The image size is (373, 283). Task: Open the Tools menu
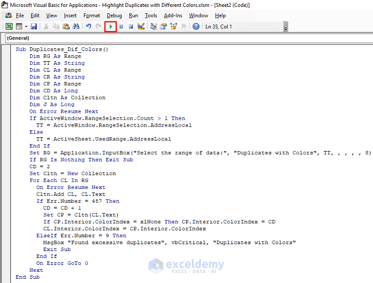coord(151,15)
